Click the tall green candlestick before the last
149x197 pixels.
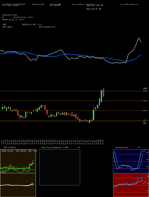pyautogui.click(x=101, y=96)
